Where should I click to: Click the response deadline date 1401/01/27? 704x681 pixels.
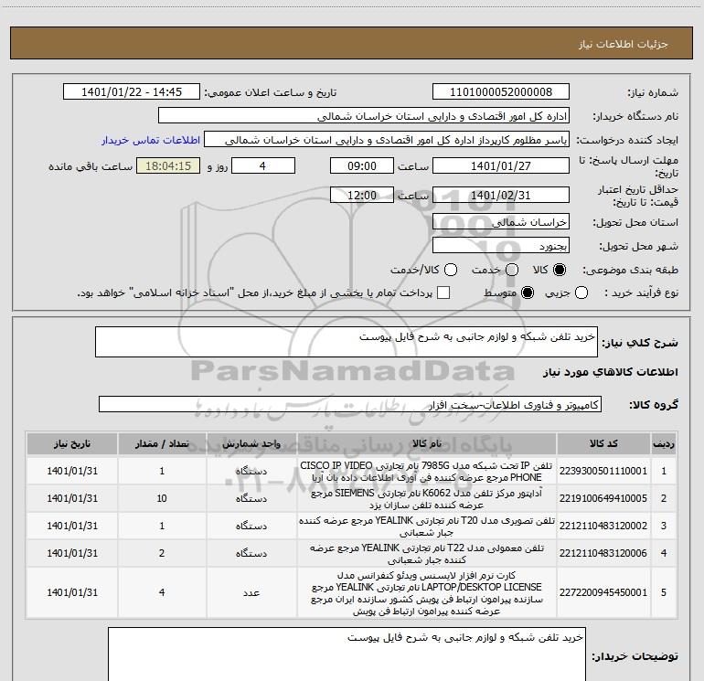click(x=501, y=165)
